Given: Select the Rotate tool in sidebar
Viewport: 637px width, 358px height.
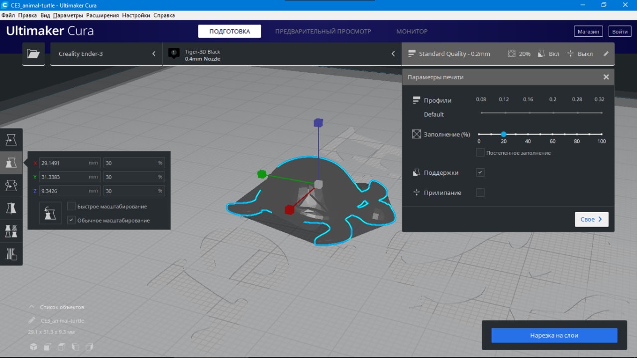Looking at the screenshot, I should [x=11, y=185].
